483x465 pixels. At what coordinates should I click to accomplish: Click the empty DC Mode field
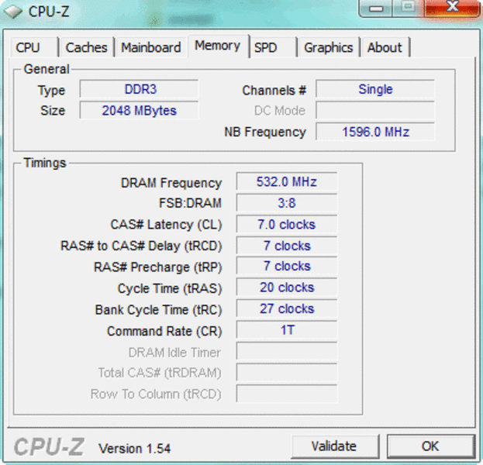(375, 111)
